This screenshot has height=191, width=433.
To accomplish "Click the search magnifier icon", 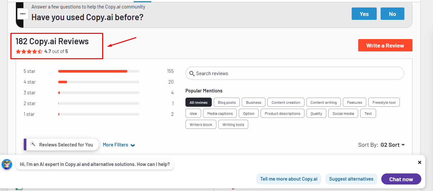I will point(192,74).
